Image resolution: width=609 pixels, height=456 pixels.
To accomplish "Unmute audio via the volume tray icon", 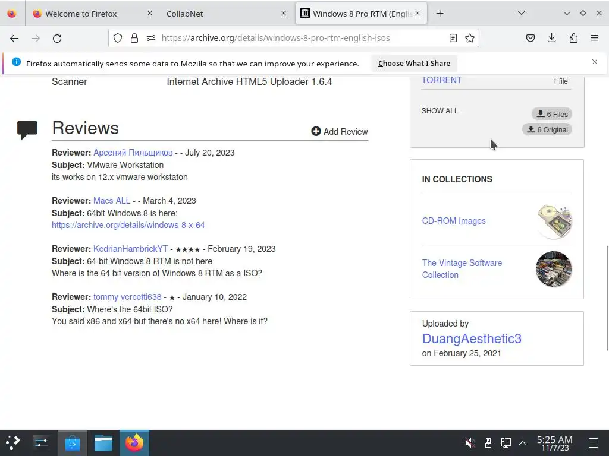I will (x=470, y=442).
